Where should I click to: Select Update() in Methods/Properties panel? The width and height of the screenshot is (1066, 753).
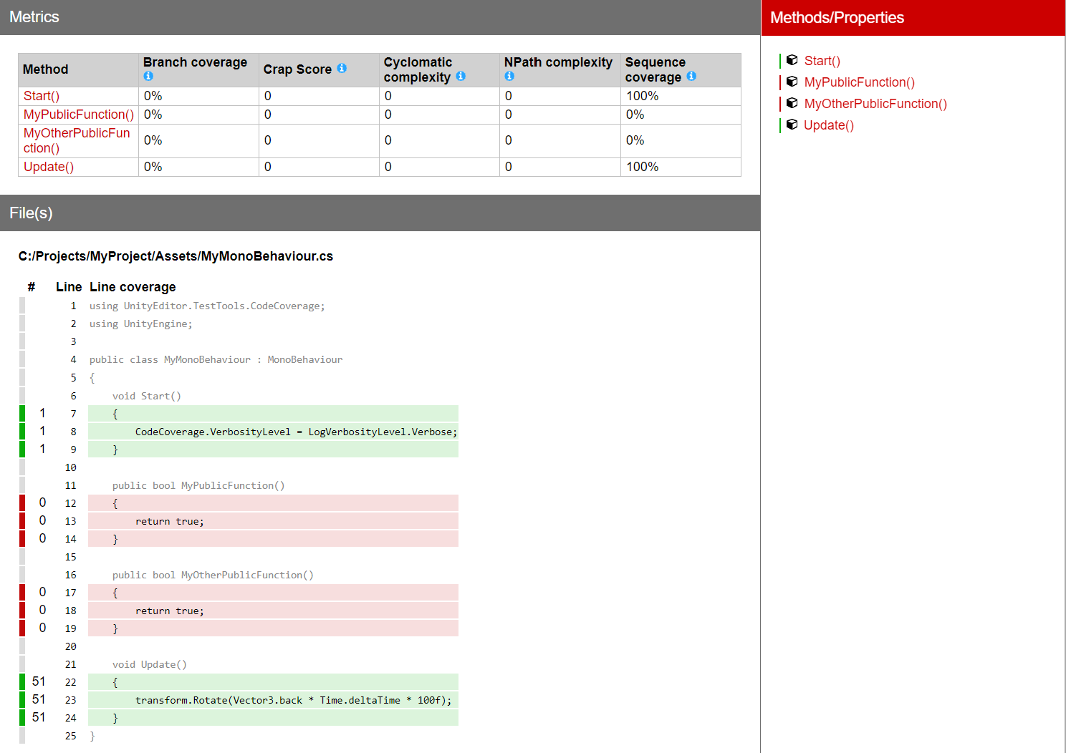[x=829, y=125]
